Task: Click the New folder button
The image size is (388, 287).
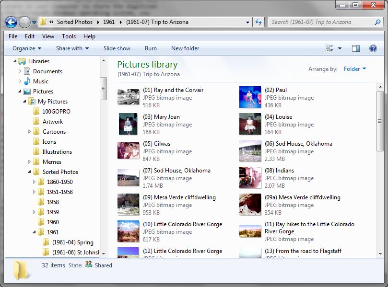Action: click(185, 48)
